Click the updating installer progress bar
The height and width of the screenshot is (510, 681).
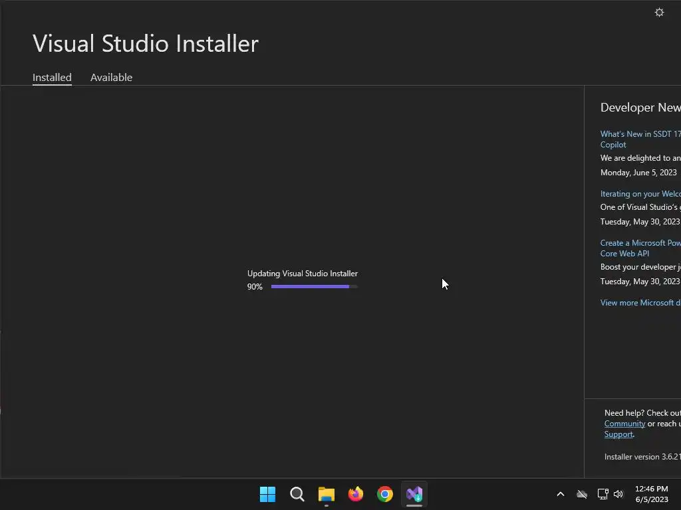point(315,287)
